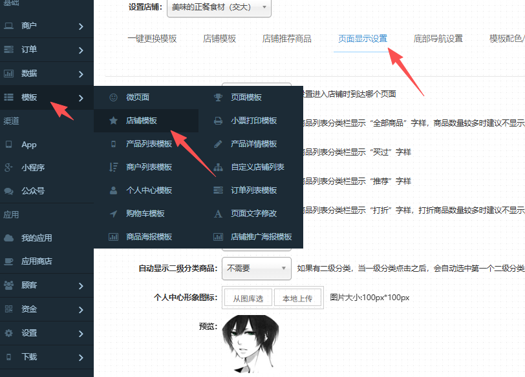The height and width of the screenshot is (377, 525).
Task: Click the cloud icon beside 我的应用
Action: (x=8, y=238)
